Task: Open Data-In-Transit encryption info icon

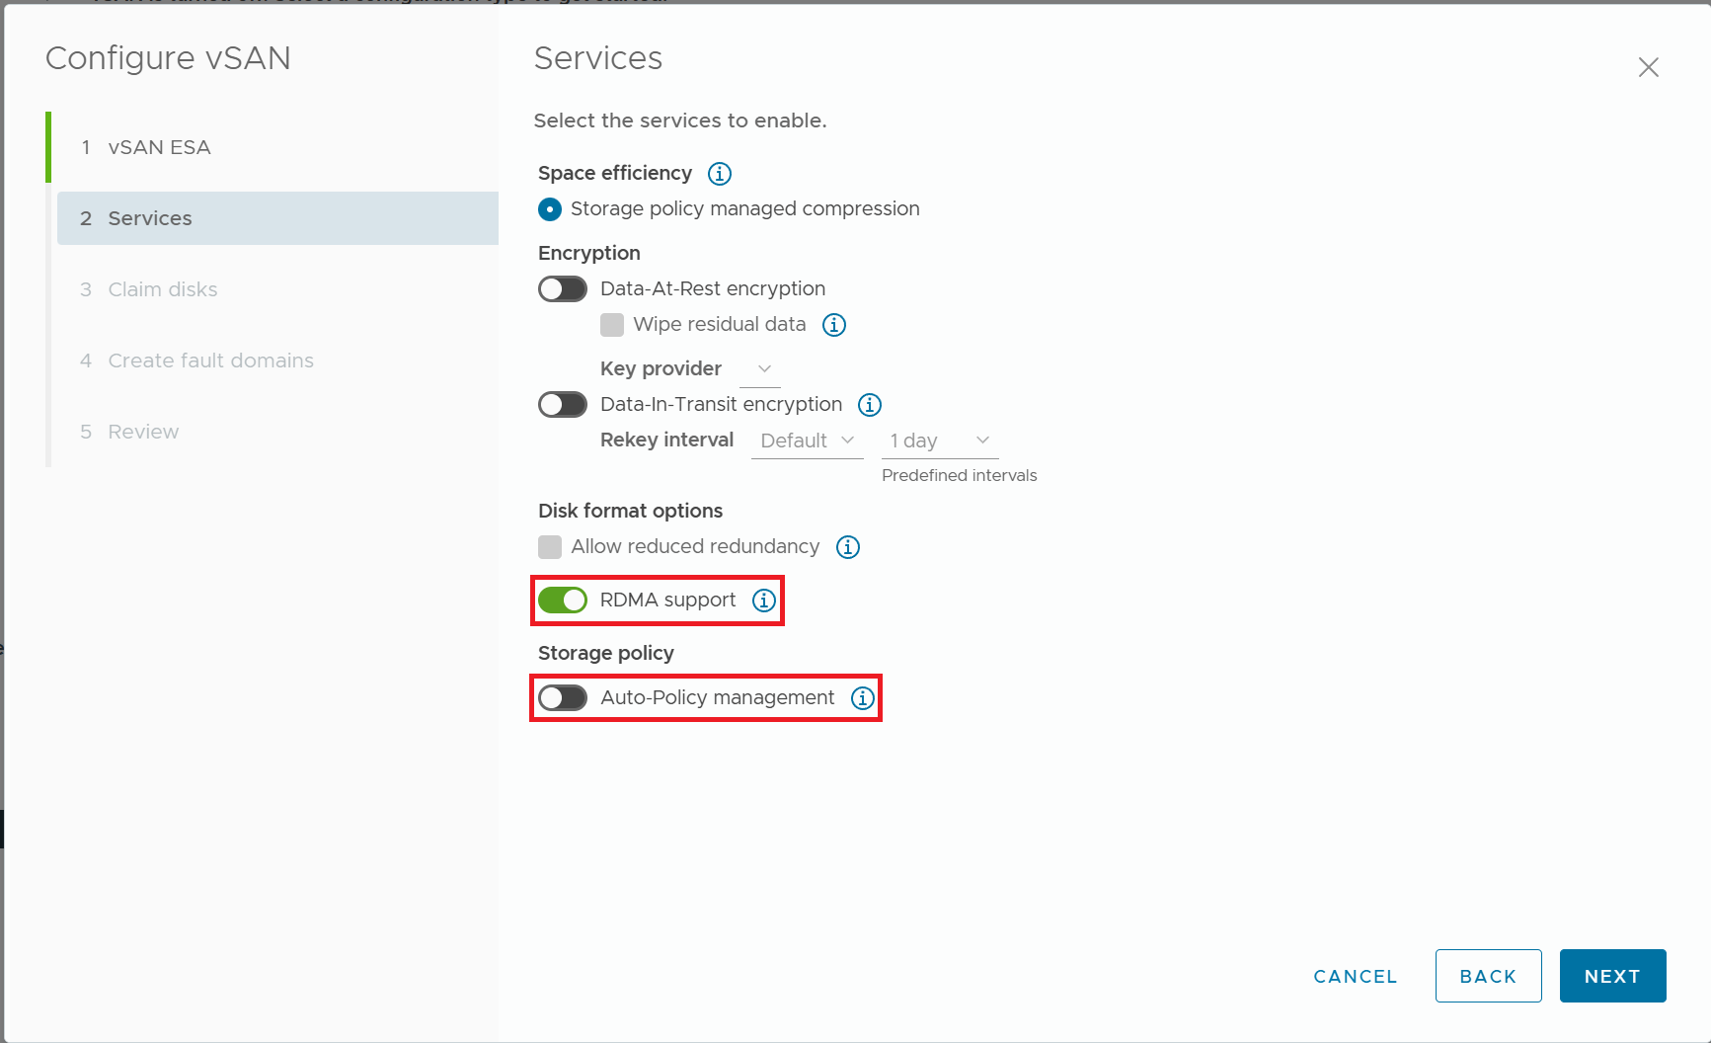Action: tap(870, 405)
